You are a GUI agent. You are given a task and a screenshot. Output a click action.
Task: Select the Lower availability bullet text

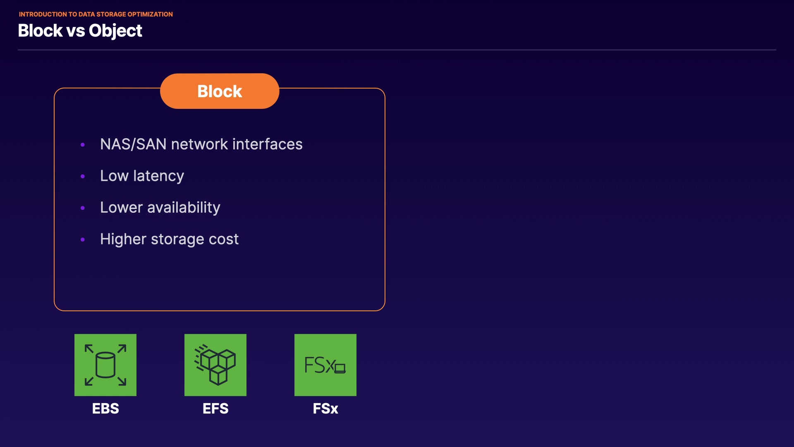[160, 207]
